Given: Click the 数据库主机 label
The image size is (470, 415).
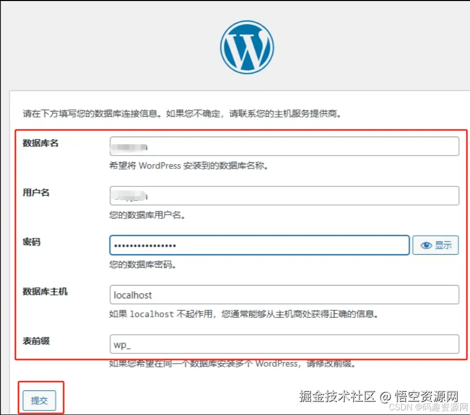Looking at the screenshot, I should coord(45,291).
